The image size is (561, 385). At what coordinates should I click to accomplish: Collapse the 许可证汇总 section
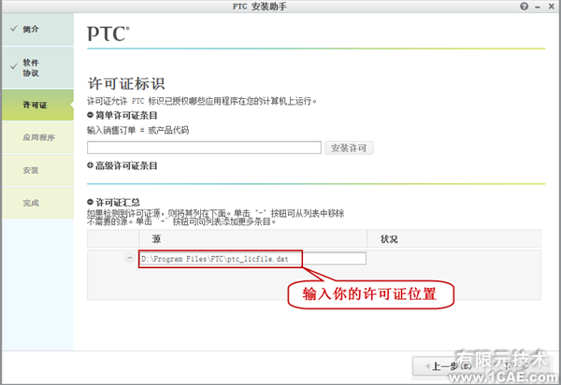click(90, 203)
